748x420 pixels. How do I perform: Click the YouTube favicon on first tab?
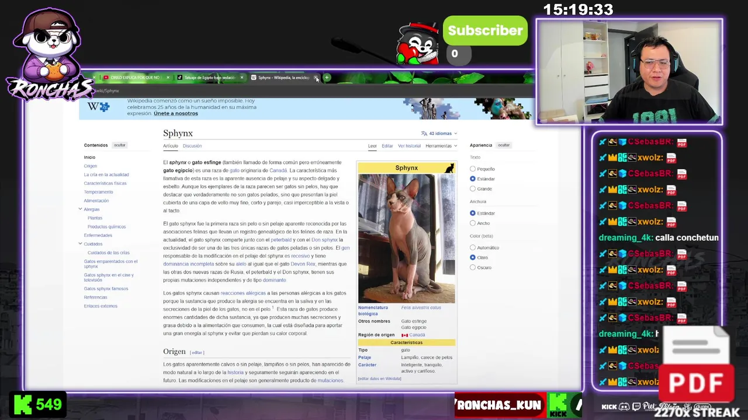click(106, 78)
